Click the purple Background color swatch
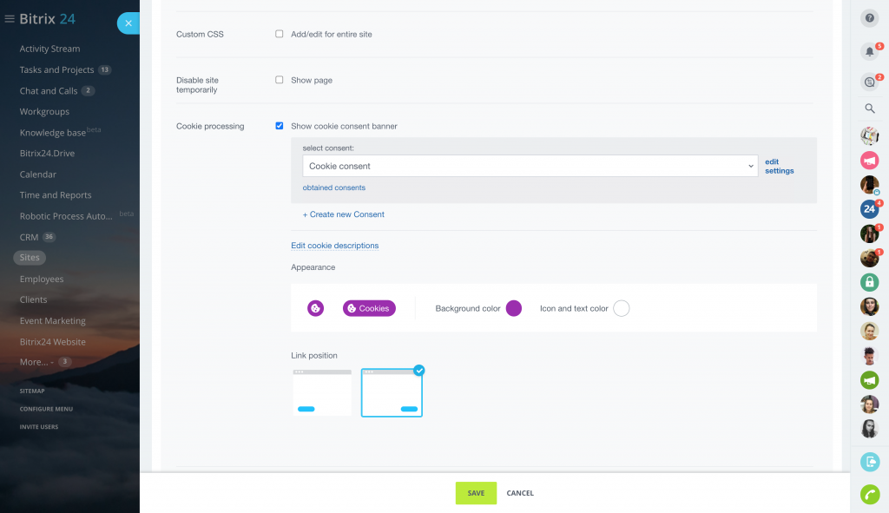889x513 pixels. pyautogui.click(x=513, y=308)
